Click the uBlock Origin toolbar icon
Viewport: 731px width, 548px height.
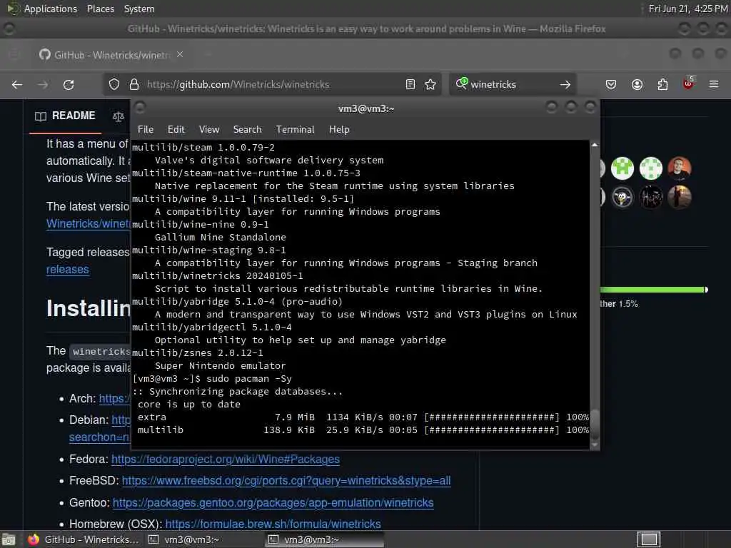(688, 83)
